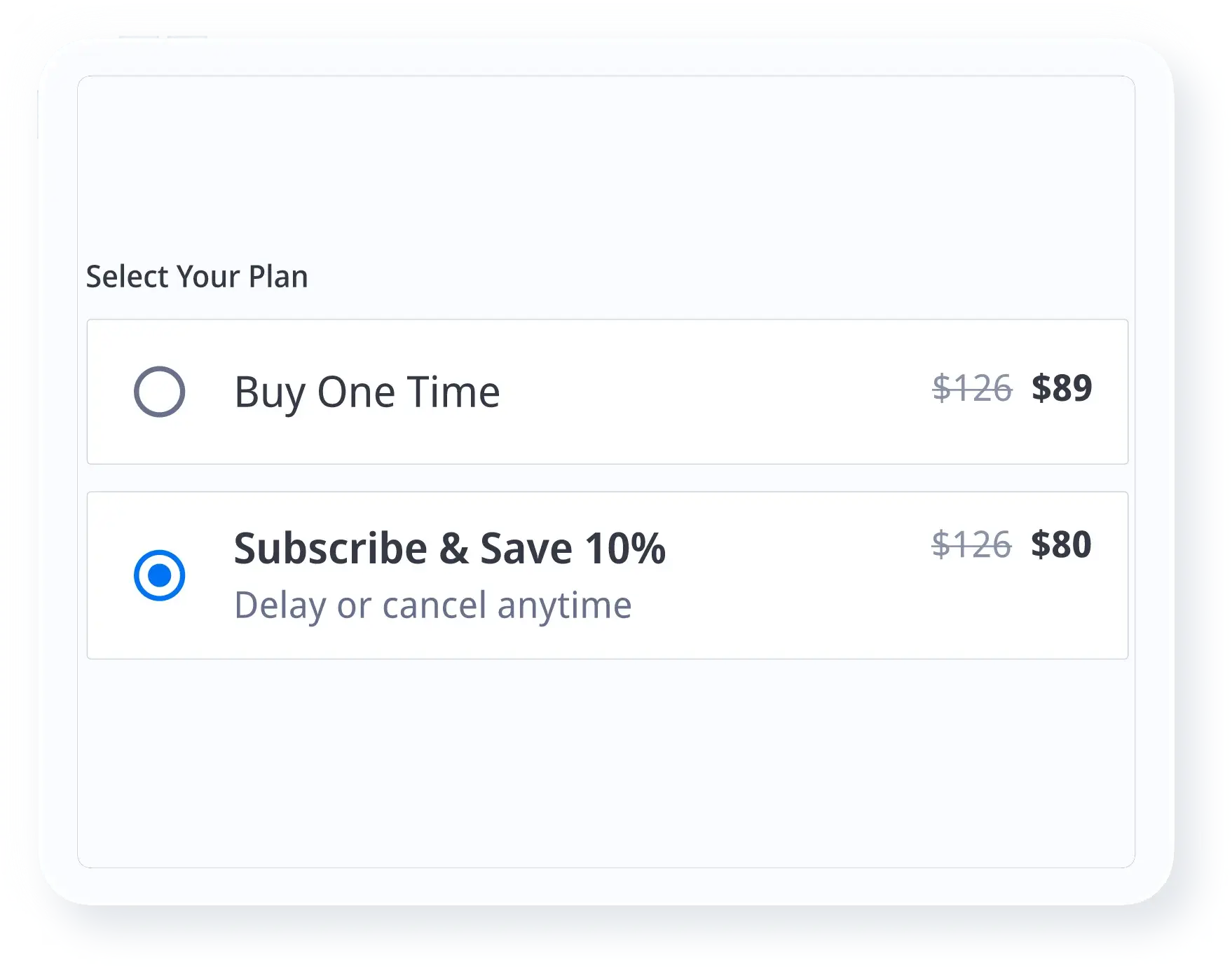The image size is (1232, 967).
Task: Click the $89 one-time price
Action: [1061, 388]
